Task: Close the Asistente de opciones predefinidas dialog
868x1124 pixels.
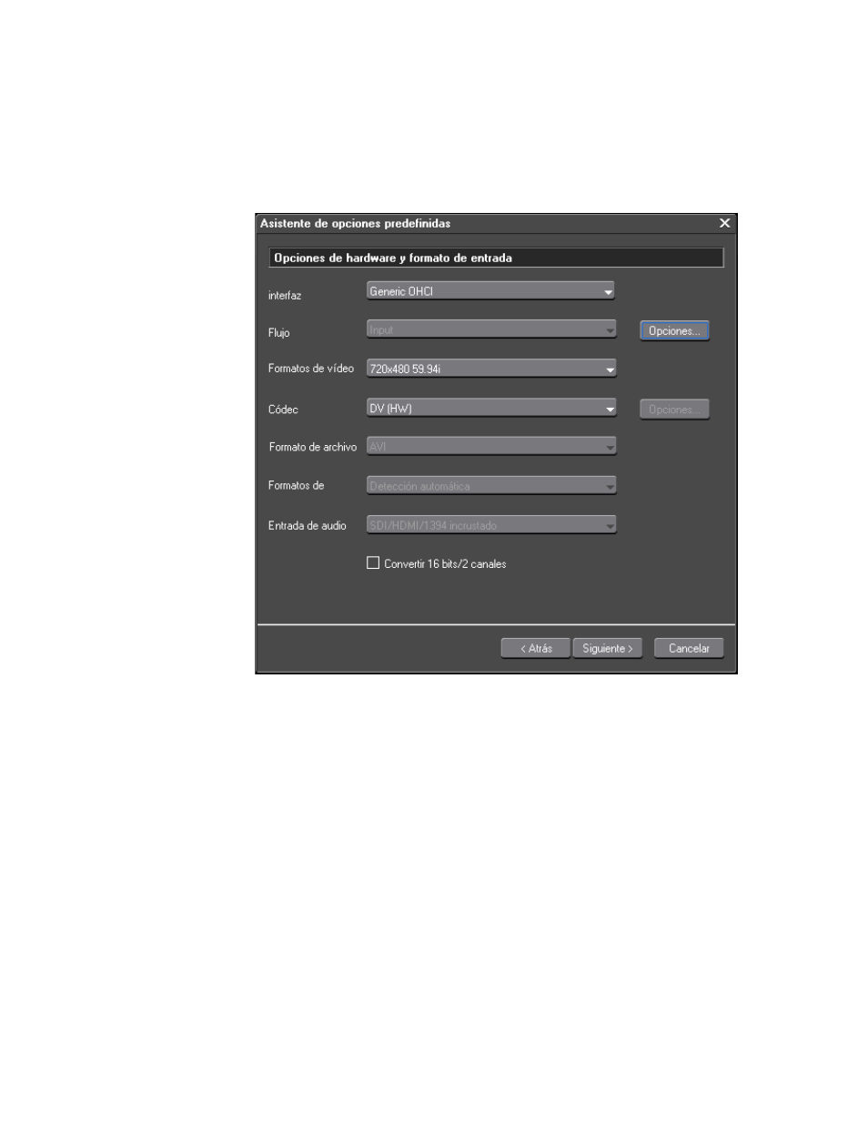Action: click(x=725, y=223)
